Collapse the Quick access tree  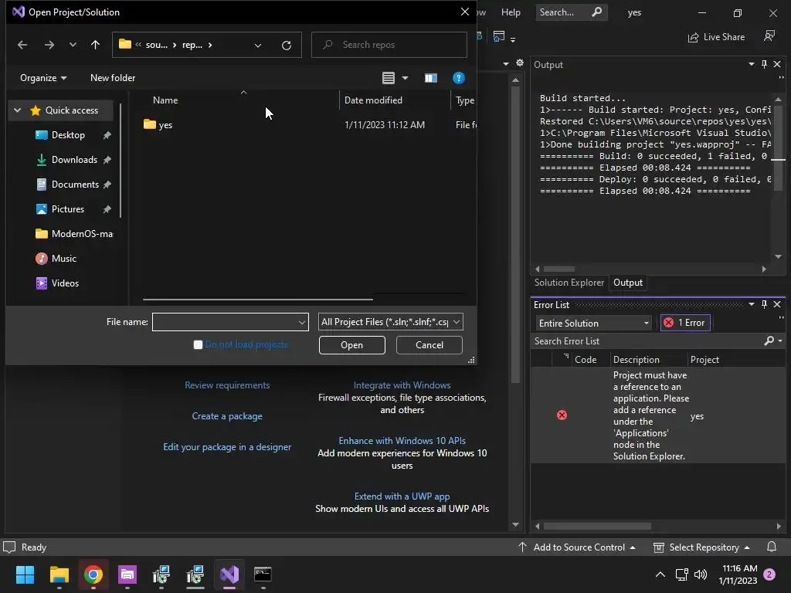pos(18,110)
